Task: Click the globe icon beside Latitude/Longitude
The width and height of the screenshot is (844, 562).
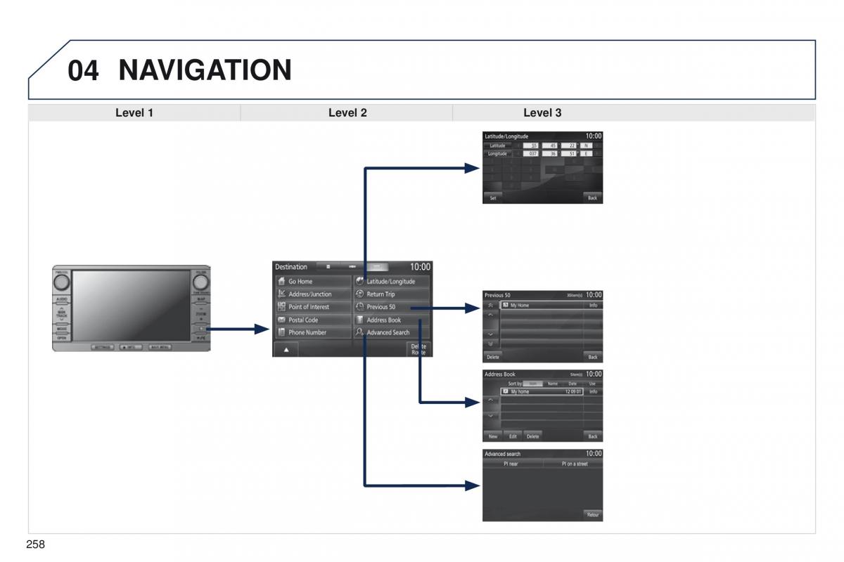Action: (359, 282)
